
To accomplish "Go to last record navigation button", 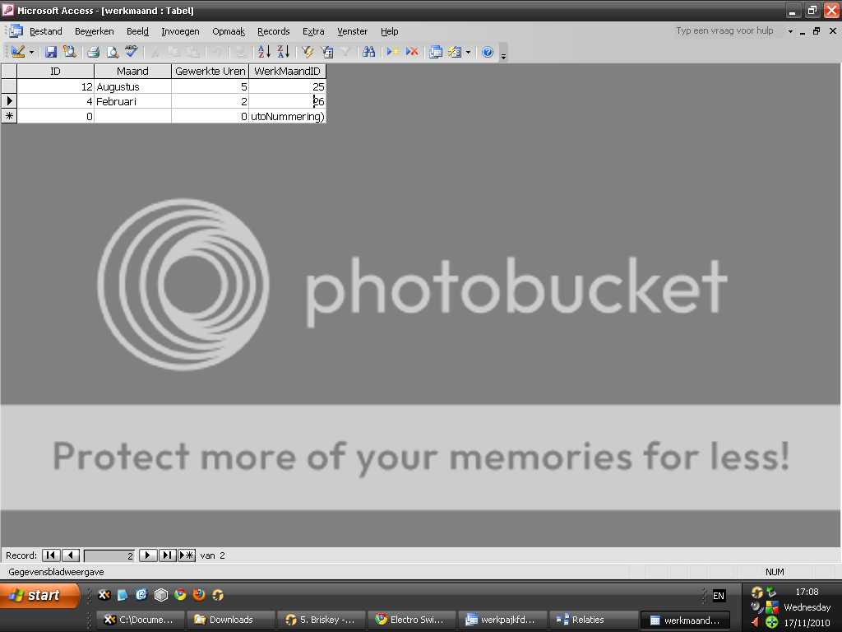I will pos(167,555).
